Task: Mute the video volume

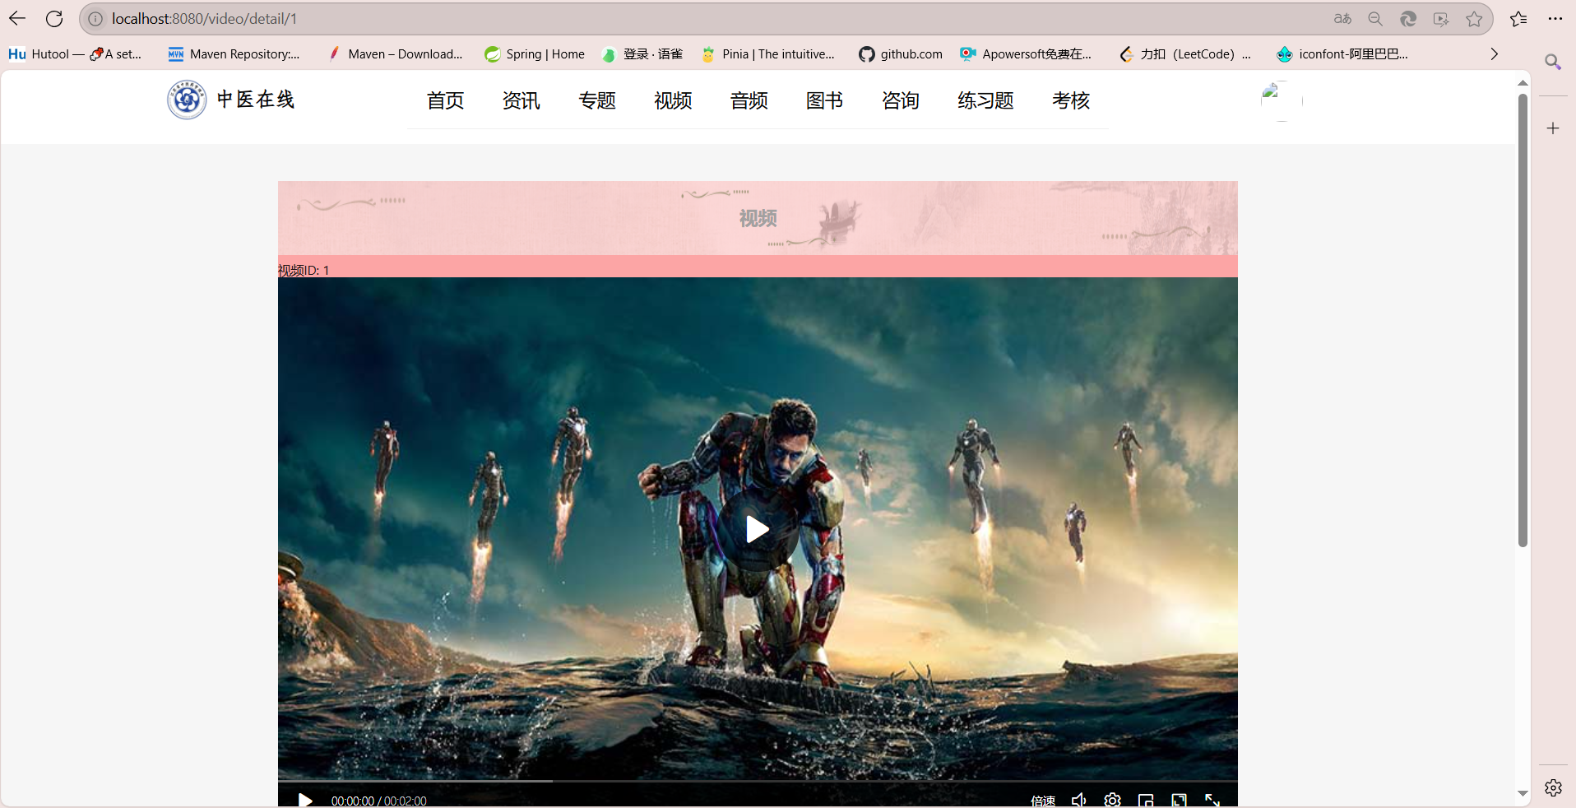Action: 1080,799
